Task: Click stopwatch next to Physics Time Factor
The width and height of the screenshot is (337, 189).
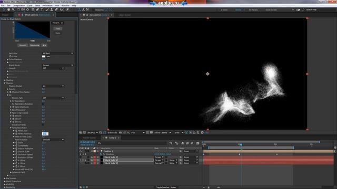Action: [11, 92]
